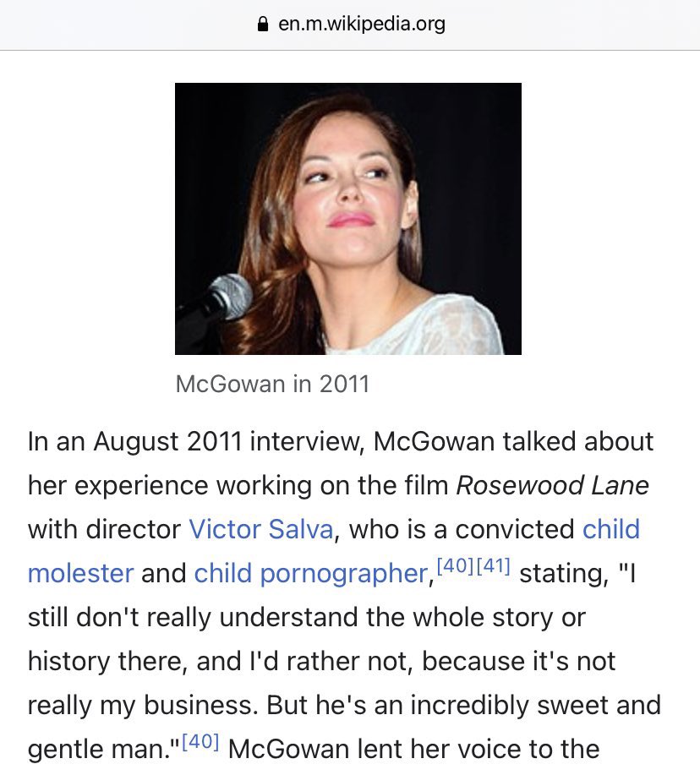The width and height of the screenshot is (700, 775).
Task: Follow the 'molester' link text
Action: tap(80, 573)
